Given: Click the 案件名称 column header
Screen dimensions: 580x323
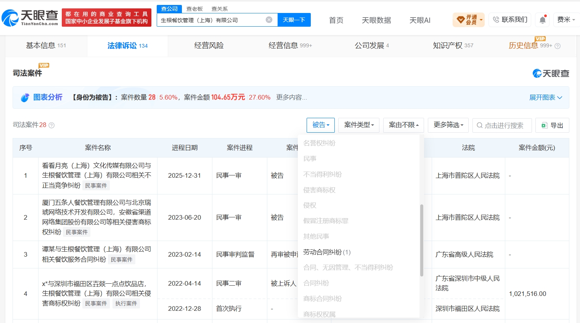Looking at the screenshot, I should (98, 148).
